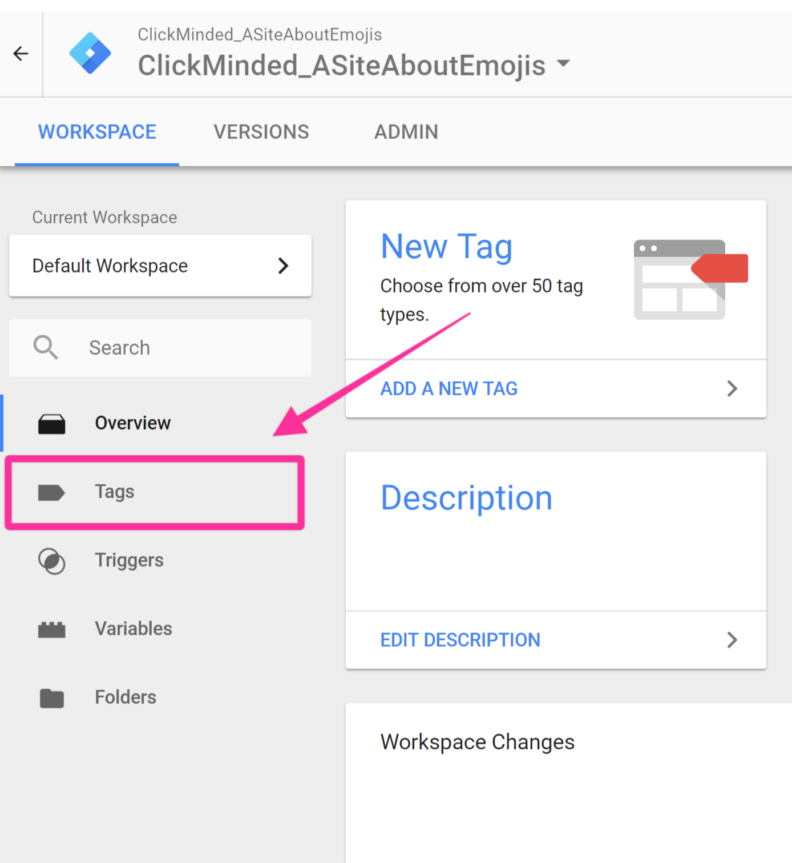The image size is (792, 863).
Task: Click the Edit Description link
Action: pos(460,640)
